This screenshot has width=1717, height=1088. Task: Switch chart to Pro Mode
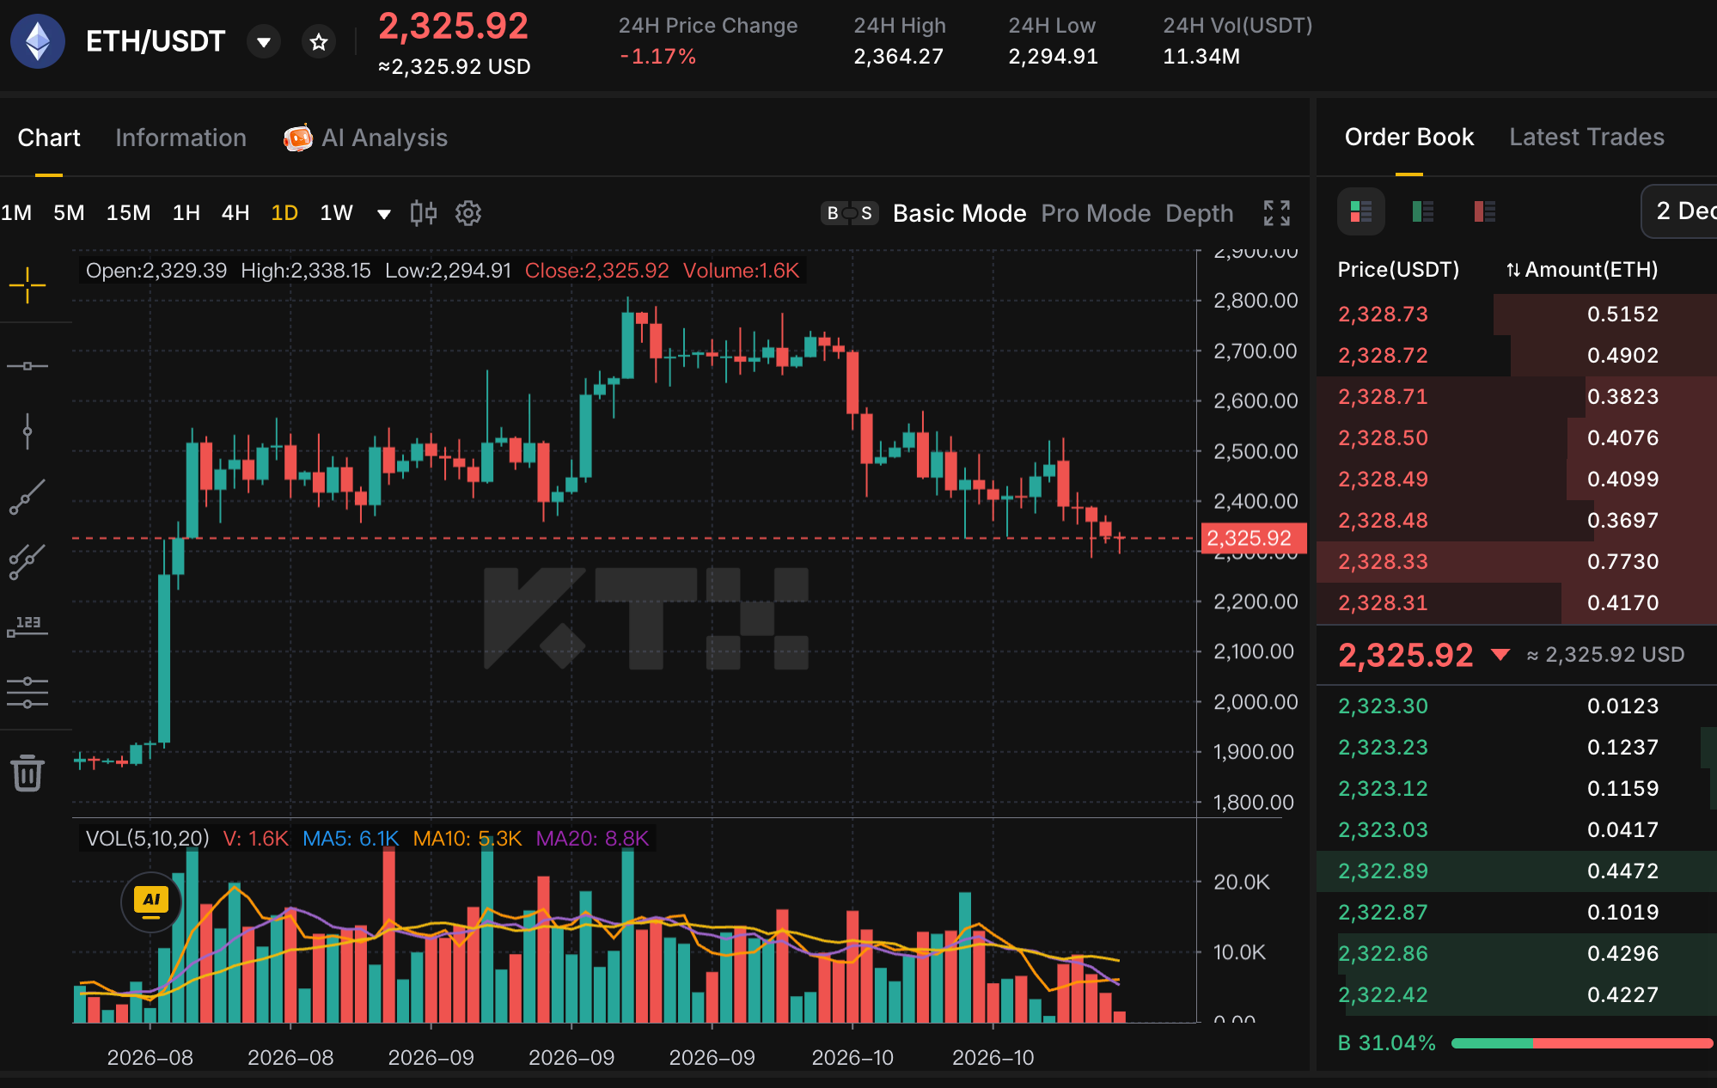(x=1096, y=213)
